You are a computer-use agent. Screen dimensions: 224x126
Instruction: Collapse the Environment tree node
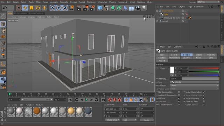click(x=157, y=11)
